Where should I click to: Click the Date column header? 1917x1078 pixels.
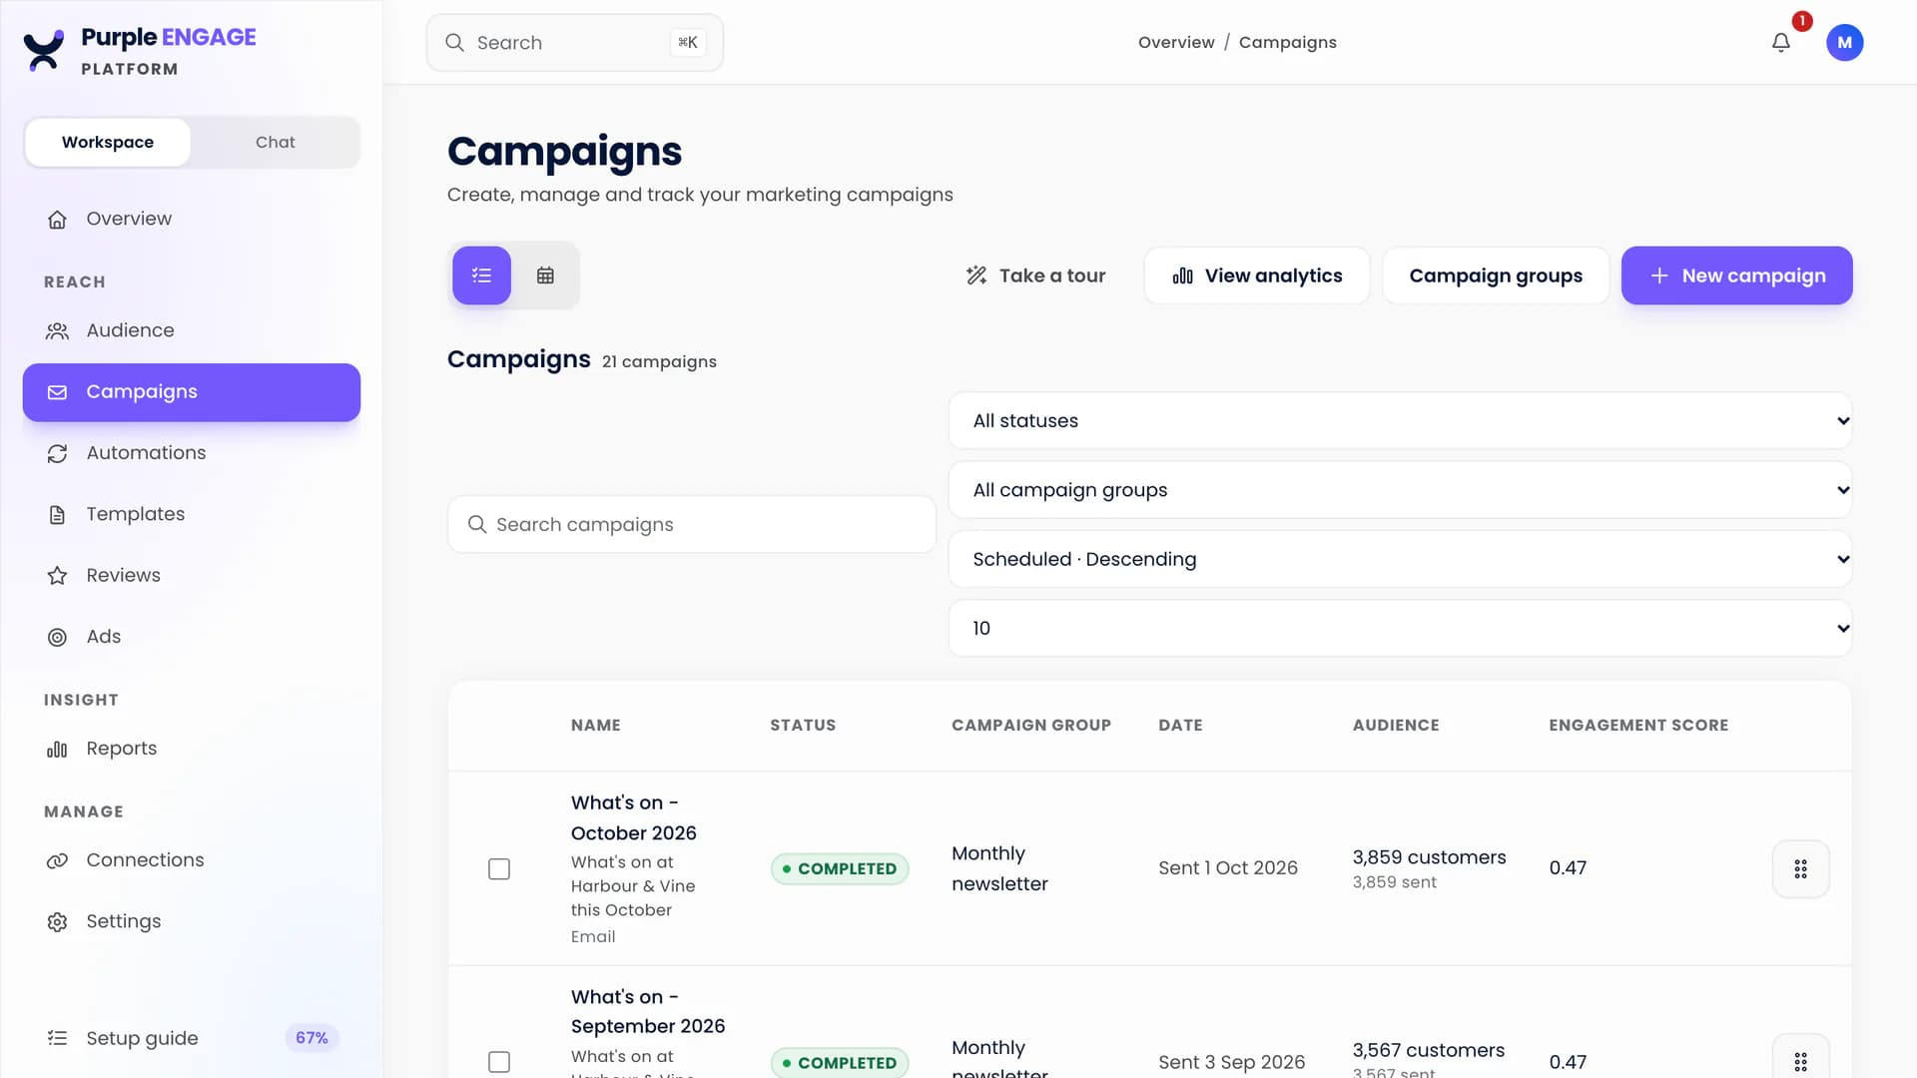pyautogui.click(x=1180, y=726)
